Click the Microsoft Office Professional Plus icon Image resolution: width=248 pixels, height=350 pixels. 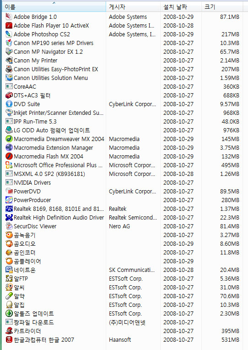(x=9, y=165)
